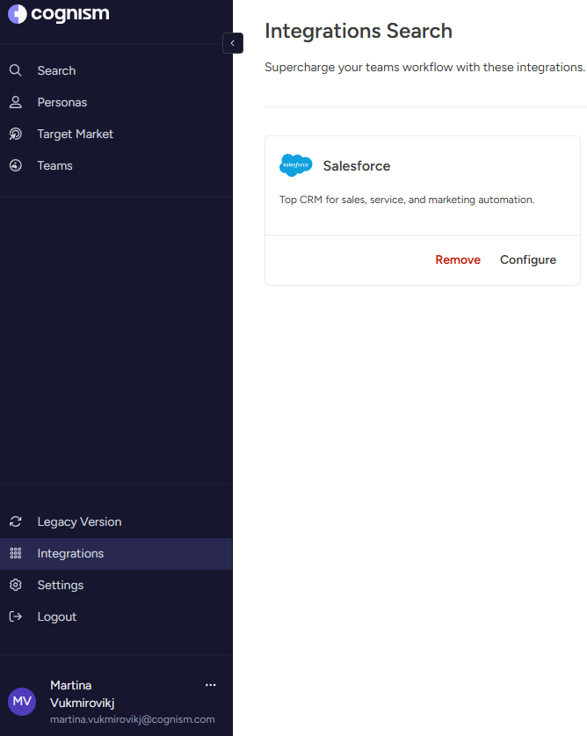Click the Salesforce cloud logo
Viewport: 587px width, 736px height.
point(295,165)
